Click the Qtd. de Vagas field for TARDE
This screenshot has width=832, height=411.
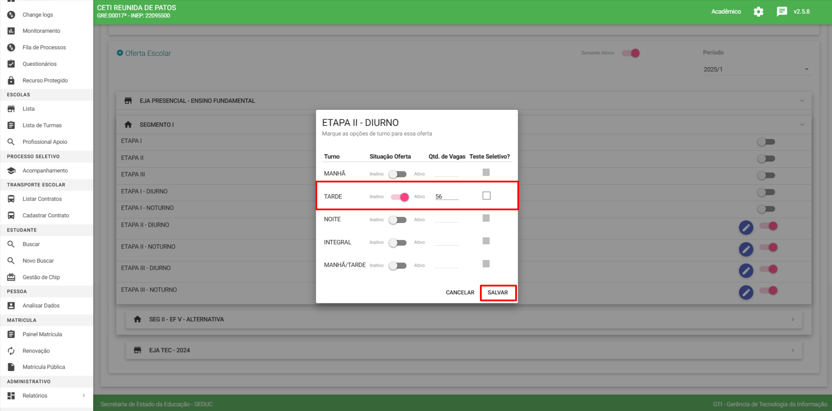pyautogui.click(x=446, y=197)
